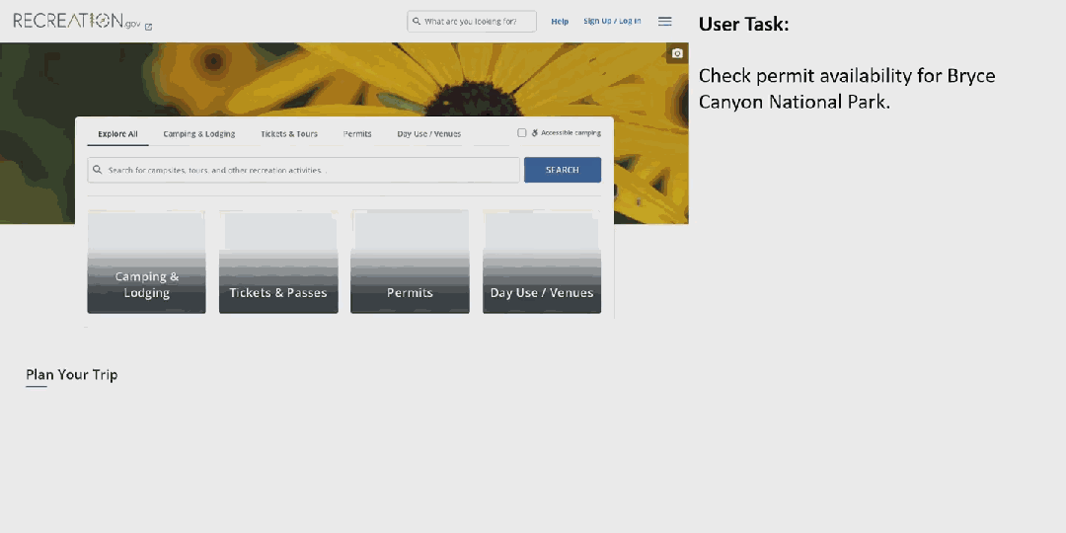The height and width of the screenshot is (533, 1066).
Task: Click the magnifier icon in the main search bar
Action: [98, 170]
